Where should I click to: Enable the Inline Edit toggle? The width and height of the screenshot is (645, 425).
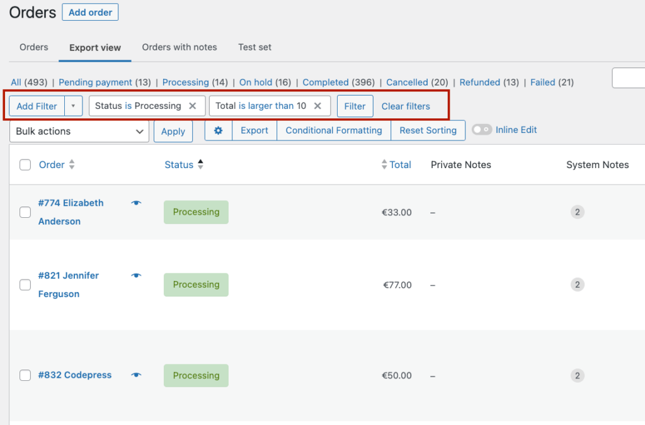482,130
